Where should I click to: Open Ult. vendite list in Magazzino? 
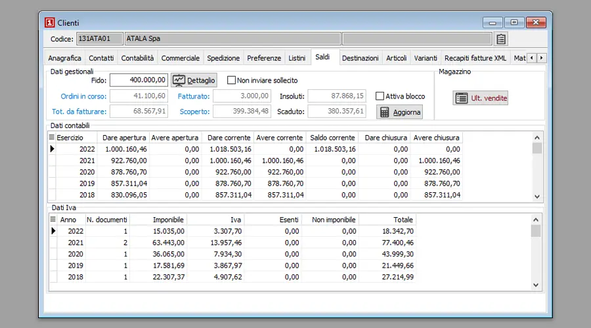[x=481, y=98]
